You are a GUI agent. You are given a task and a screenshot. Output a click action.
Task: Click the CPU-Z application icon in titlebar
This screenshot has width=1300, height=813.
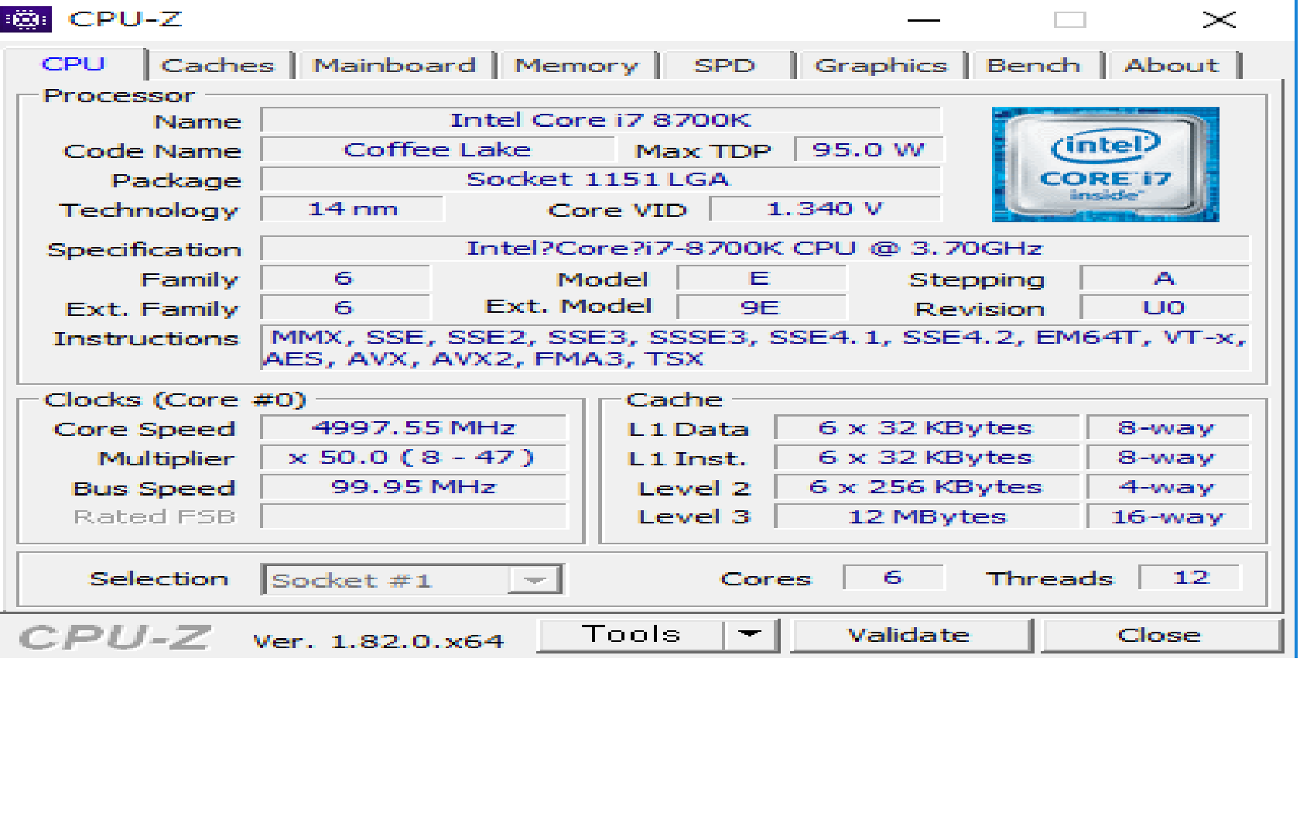[x=27, y=17]
